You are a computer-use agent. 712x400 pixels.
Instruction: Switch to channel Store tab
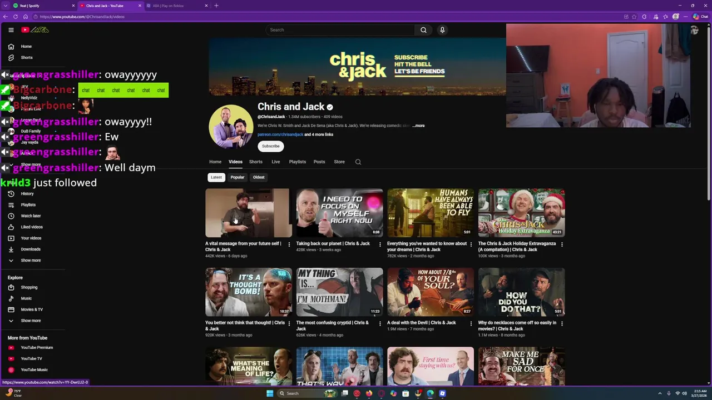coord(339,162)
